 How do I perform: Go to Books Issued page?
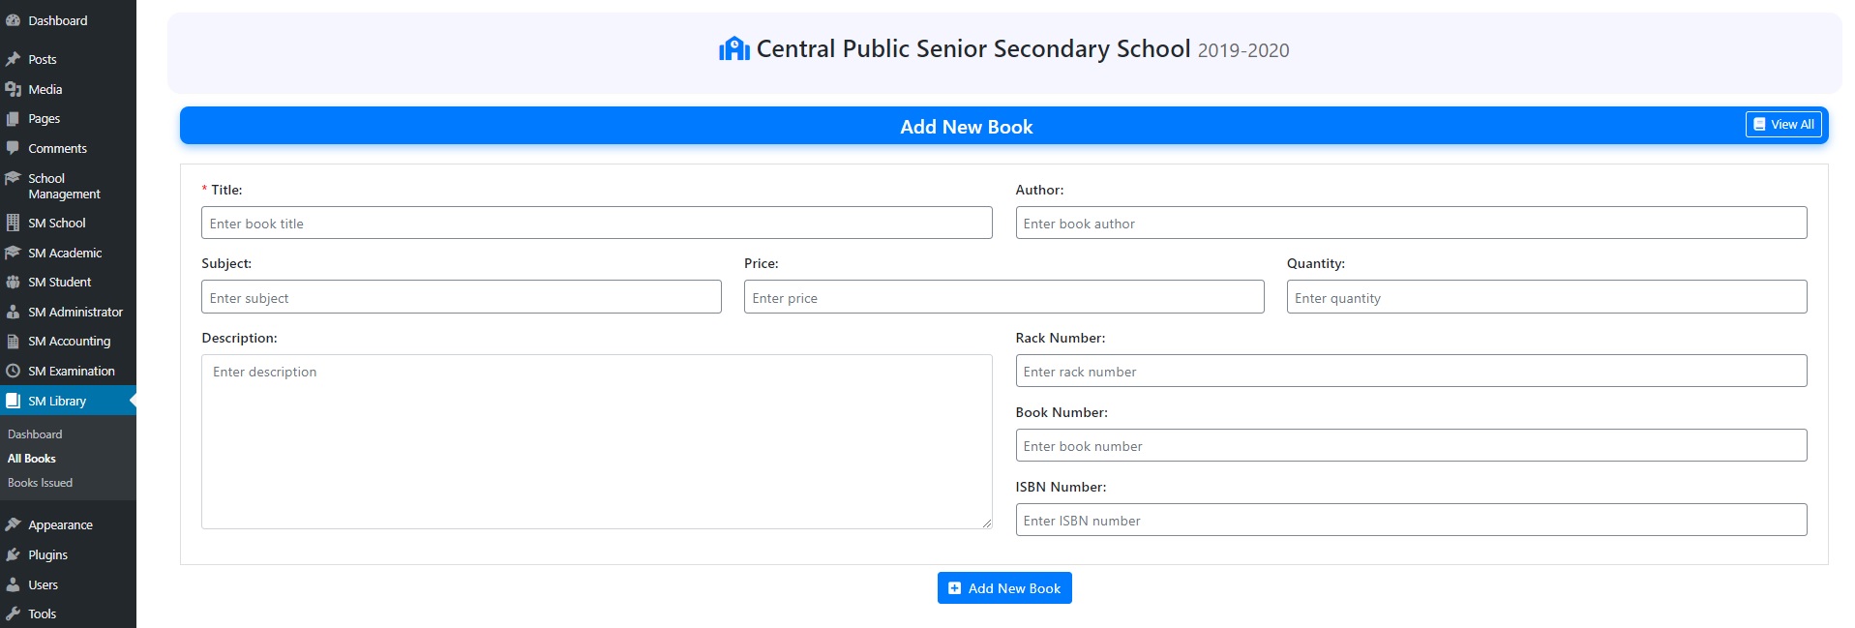click(x=41, y=482)
